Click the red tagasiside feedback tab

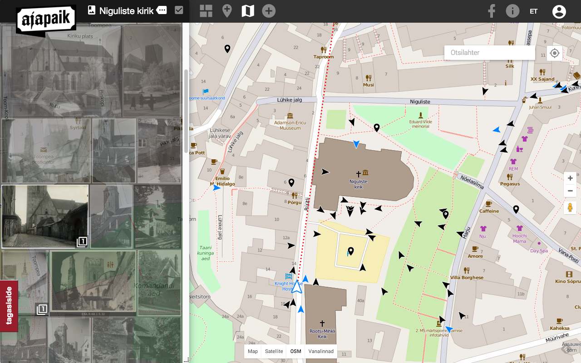(9, 306)
